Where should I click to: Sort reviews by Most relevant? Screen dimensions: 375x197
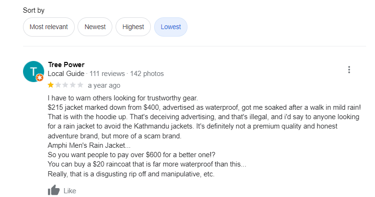tap(48, 27)
